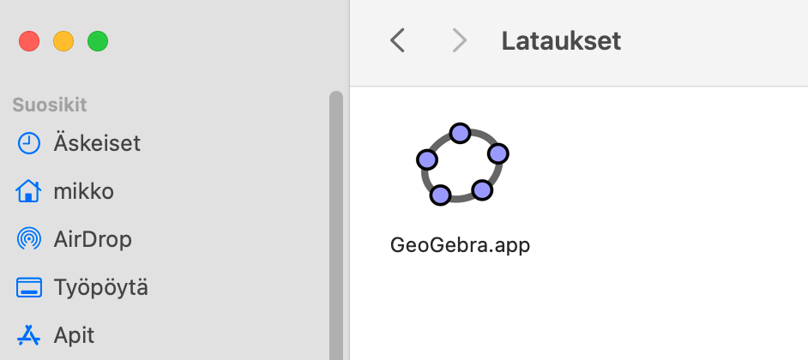Image resolution: width=808 pixels, height=360 pixels.
Task: Go back with the left chevron
Action: [397, 40]
